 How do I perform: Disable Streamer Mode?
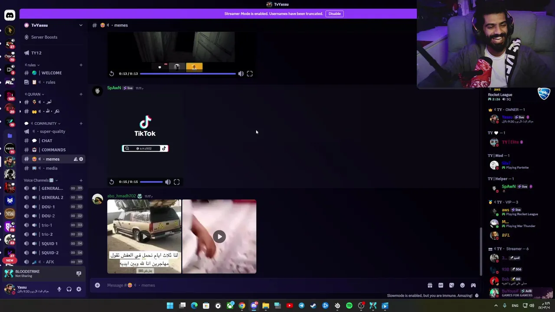334,13
